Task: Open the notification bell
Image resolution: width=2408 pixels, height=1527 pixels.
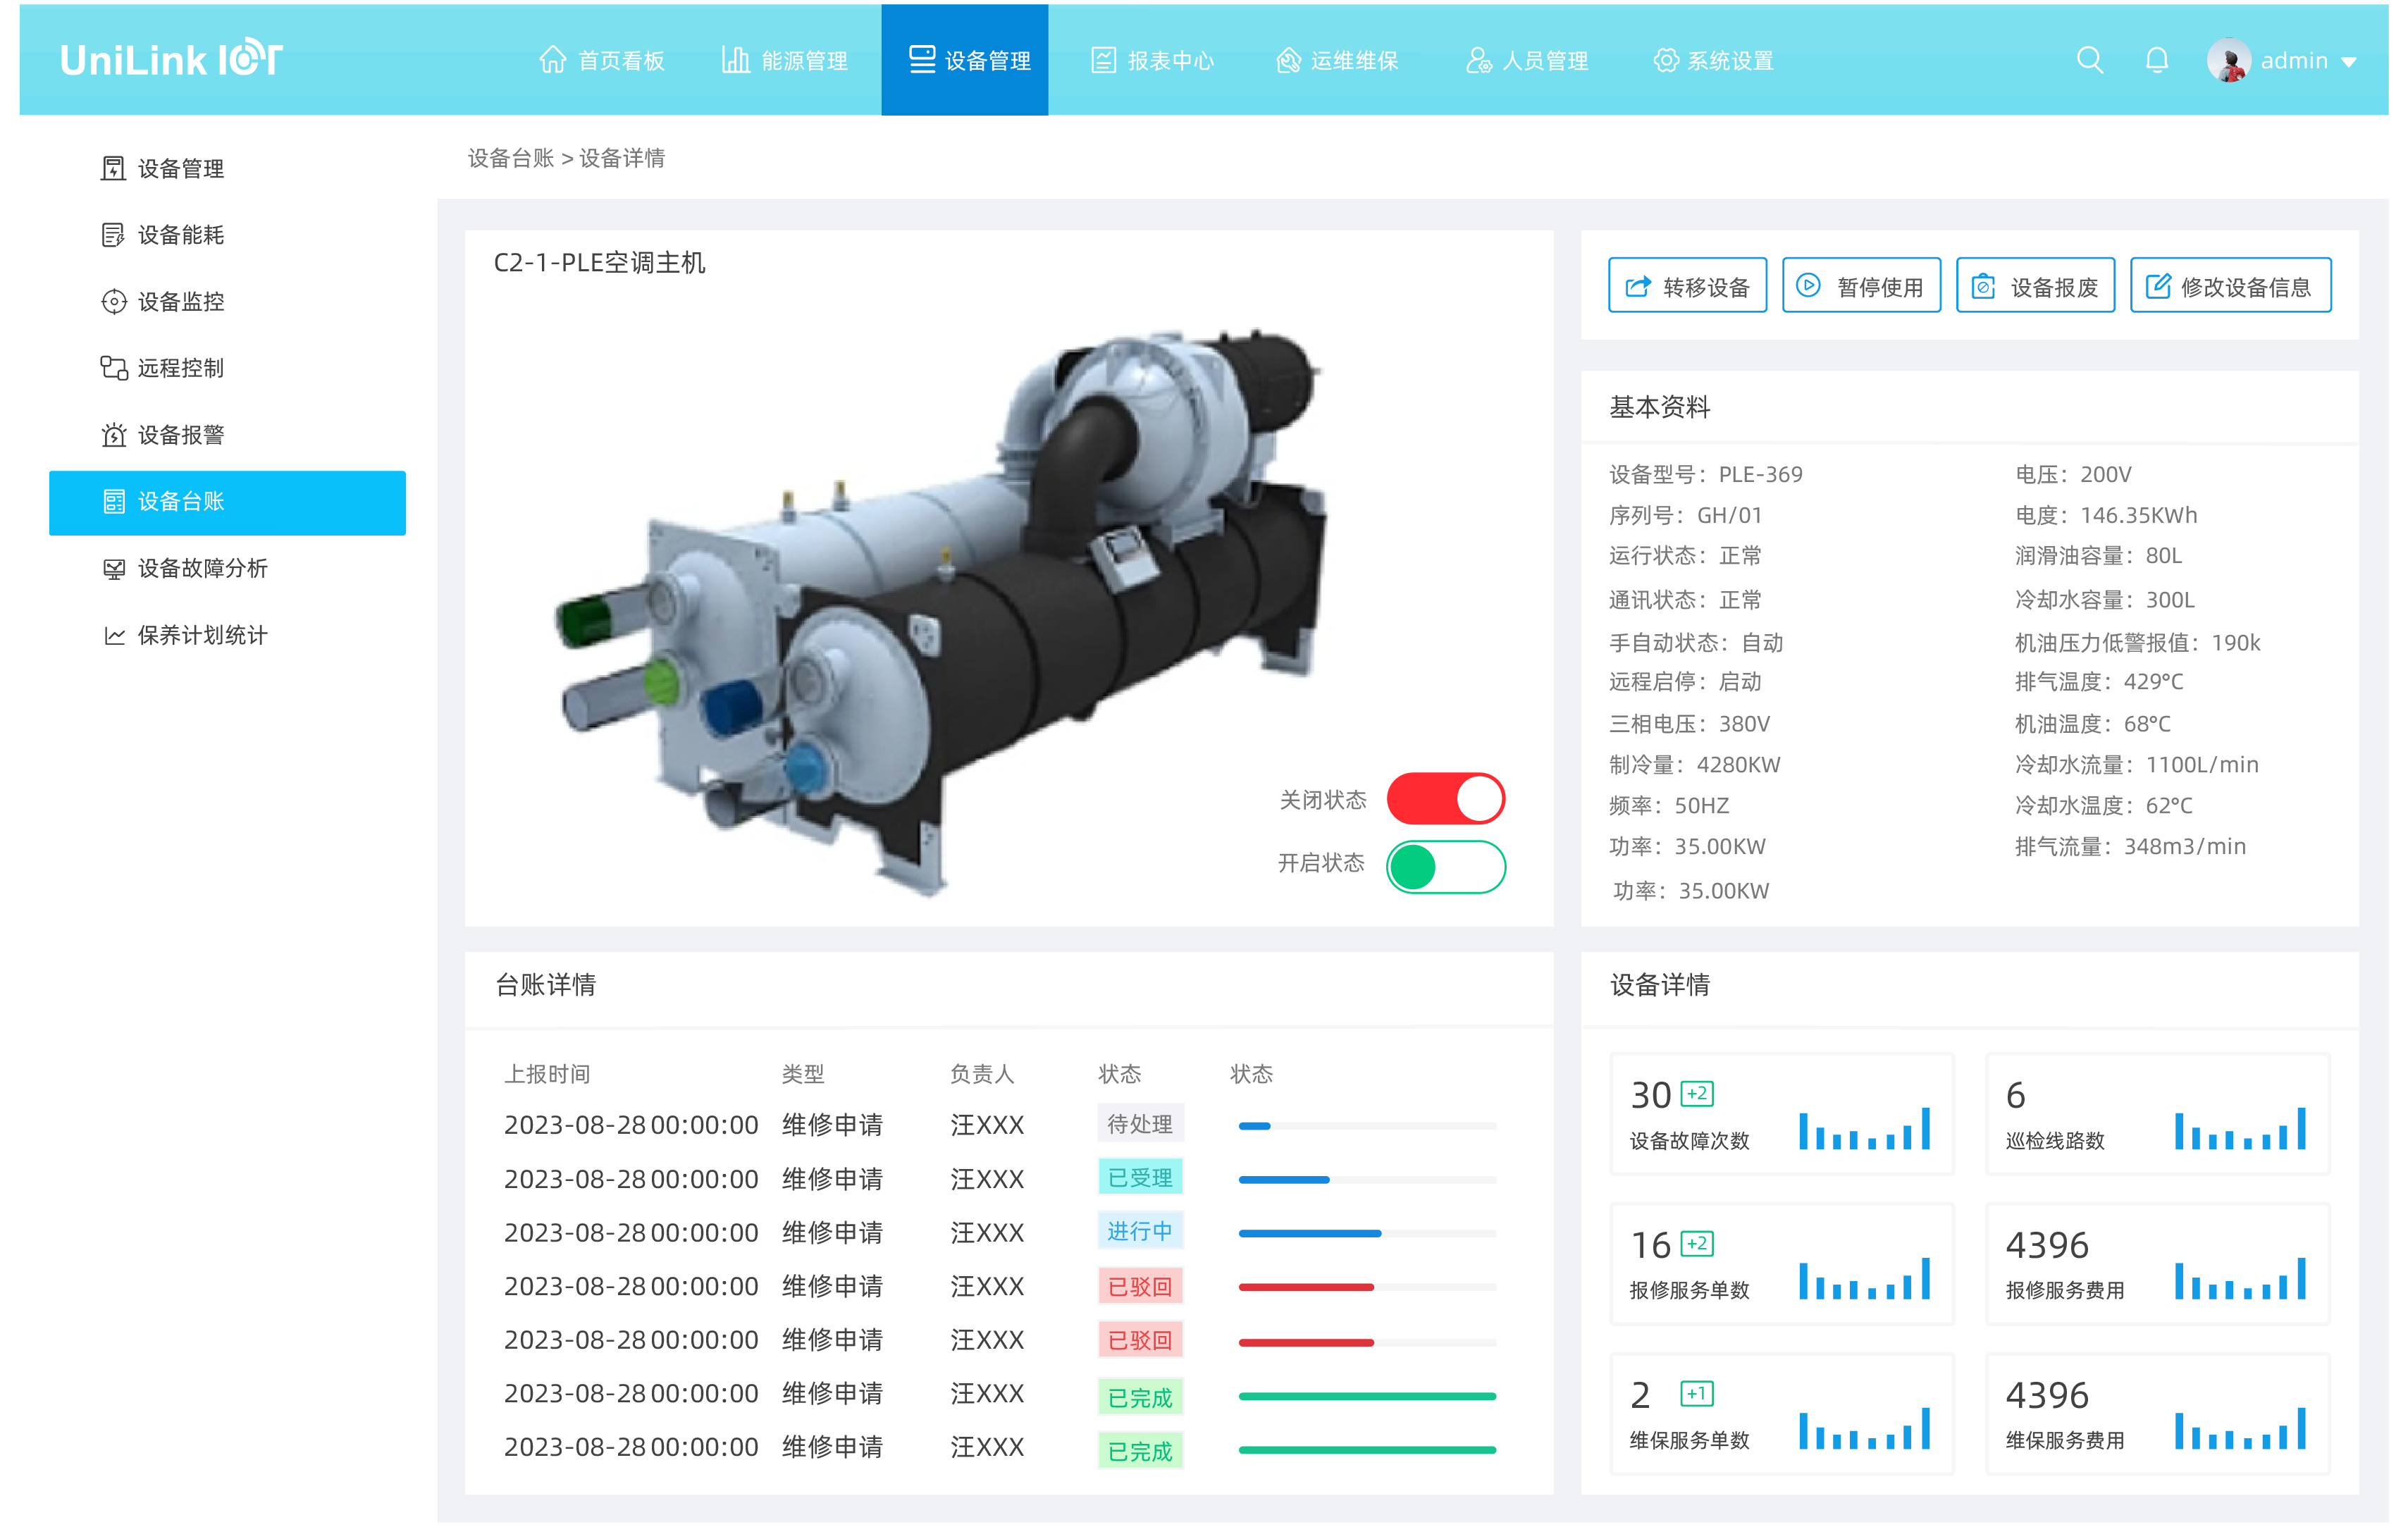Action: [x=2156, y=60]
